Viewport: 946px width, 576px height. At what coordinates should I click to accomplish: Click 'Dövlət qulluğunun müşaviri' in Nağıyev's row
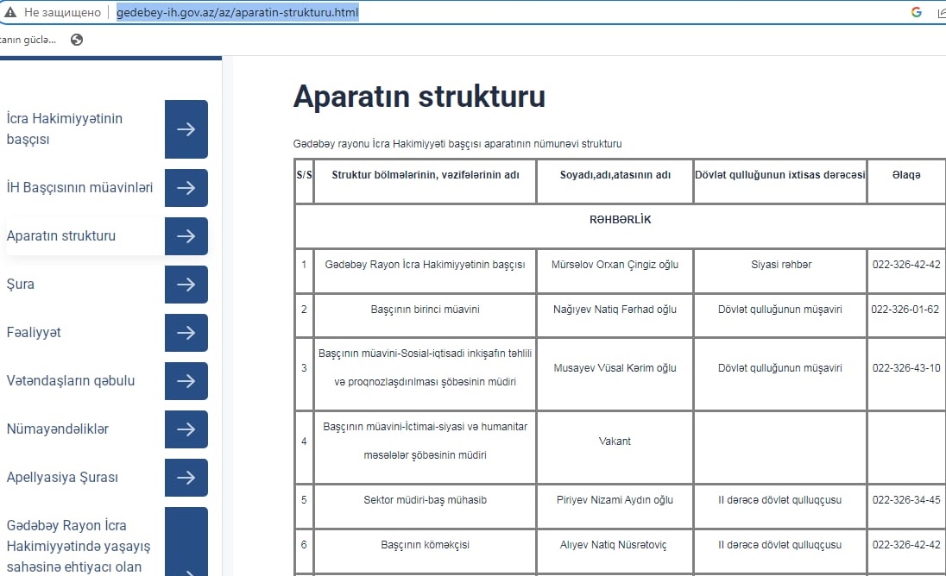coord(780,309)
